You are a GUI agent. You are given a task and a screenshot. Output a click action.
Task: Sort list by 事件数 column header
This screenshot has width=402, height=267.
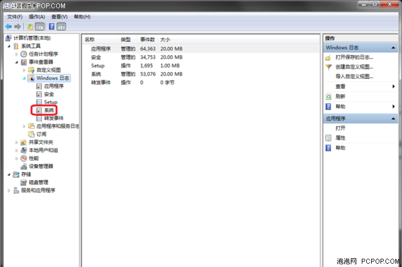point(148,40)
